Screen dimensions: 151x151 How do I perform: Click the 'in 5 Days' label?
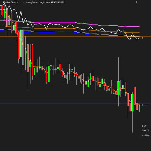coord(146,135)
